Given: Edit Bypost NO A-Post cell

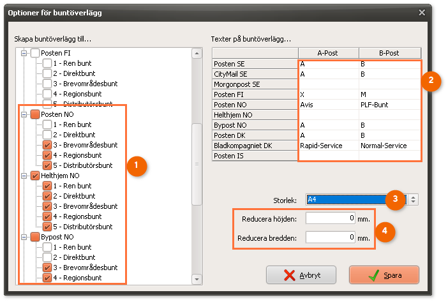Looking at the screenshot, I should point(328,125).
